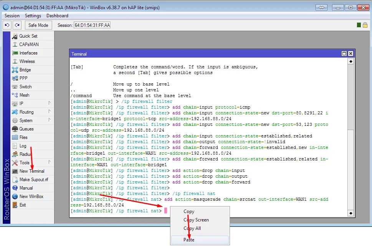Open Switch icon in sidebar
372x246 pixels.
coord(15,87)
